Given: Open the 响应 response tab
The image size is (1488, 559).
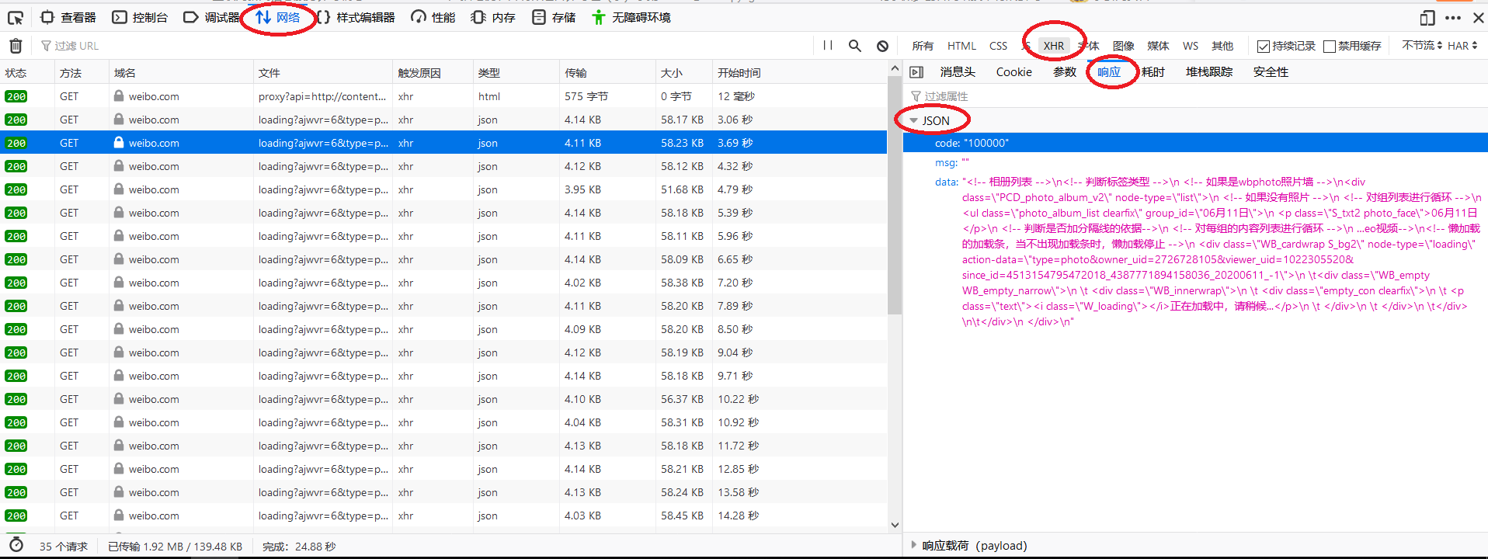Looking at the screenshot, I should click(1109, 72).
